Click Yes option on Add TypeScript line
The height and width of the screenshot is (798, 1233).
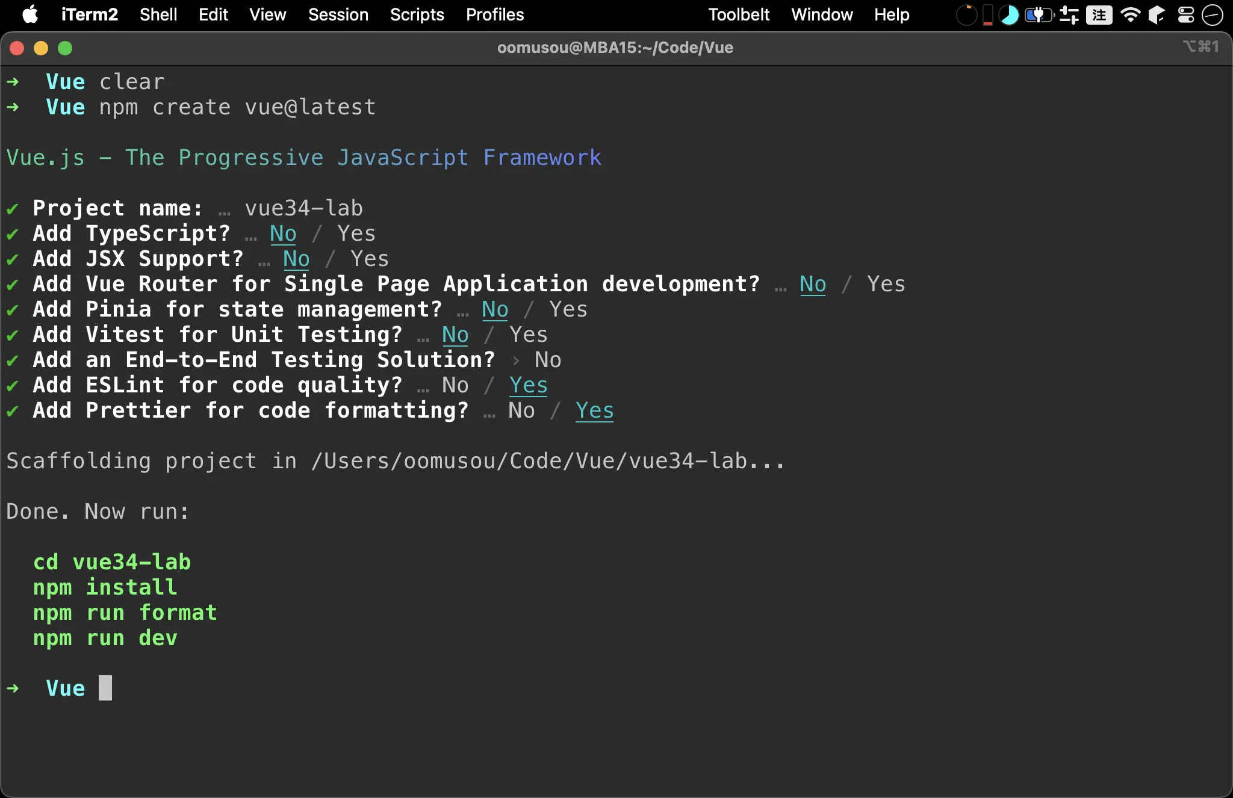point(356,234)
